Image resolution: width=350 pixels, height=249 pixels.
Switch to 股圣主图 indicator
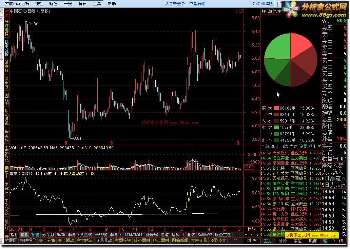tap(223, 235)
